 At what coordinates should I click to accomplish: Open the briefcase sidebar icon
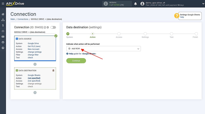tap(3, 31)
